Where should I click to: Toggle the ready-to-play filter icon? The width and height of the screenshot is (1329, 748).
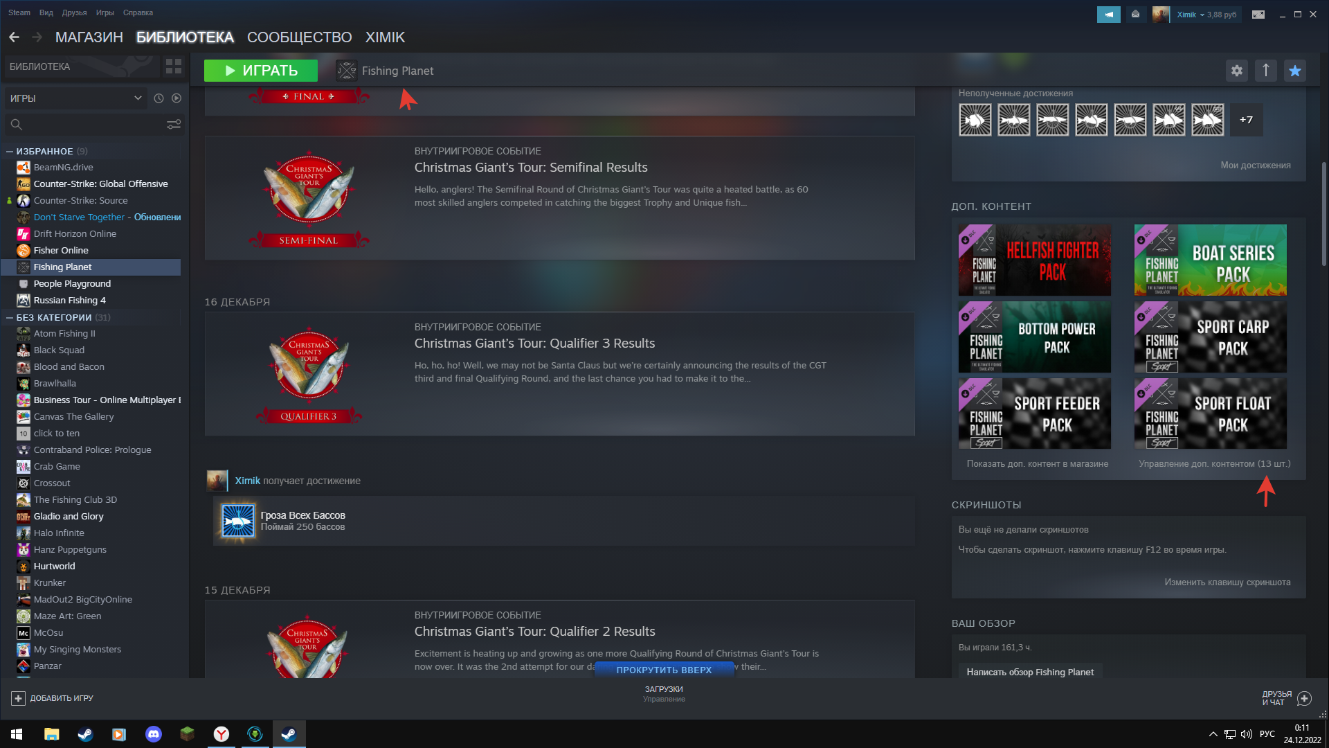pyautogui.click(x=177, y=98)
